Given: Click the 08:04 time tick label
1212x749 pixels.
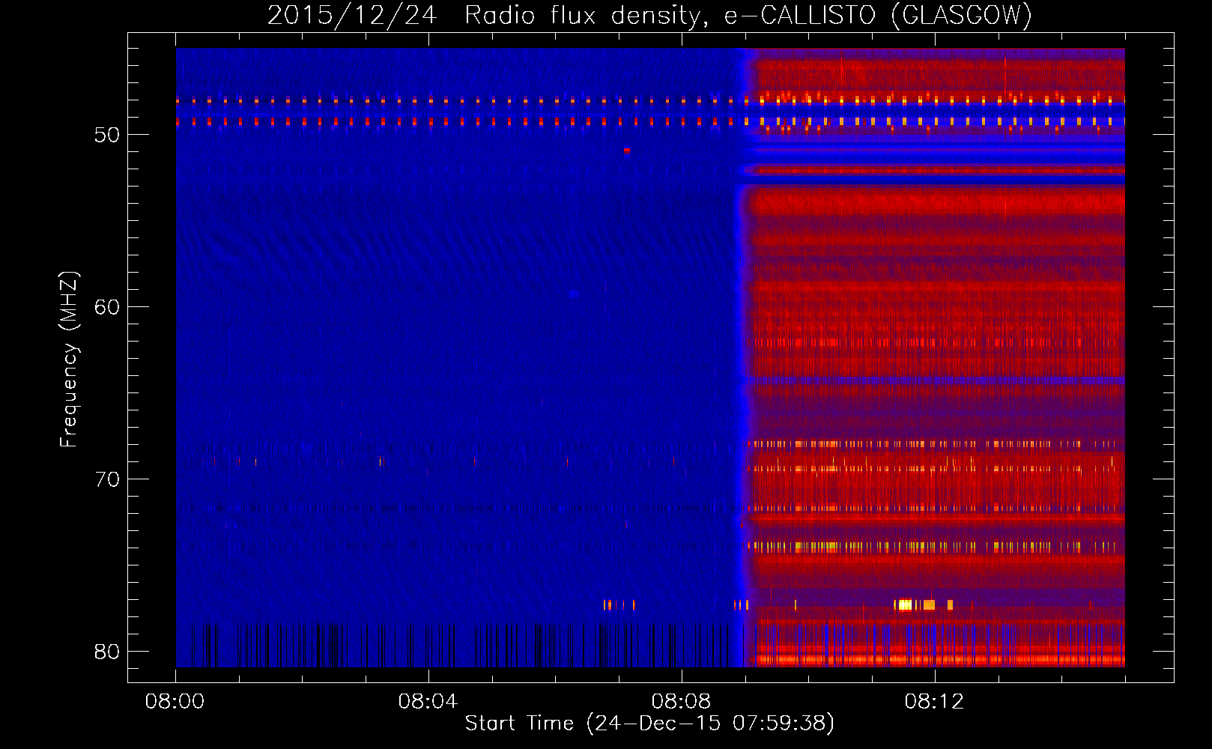Looking at the screenshot, I should [x=428, y=702].
